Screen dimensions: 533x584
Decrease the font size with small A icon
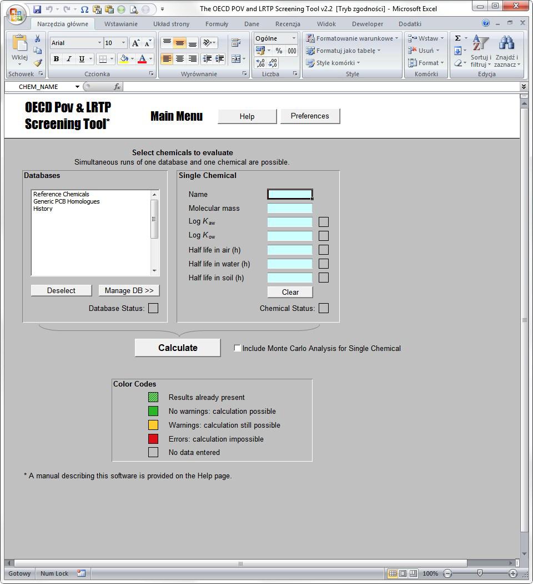click(148, 43)
